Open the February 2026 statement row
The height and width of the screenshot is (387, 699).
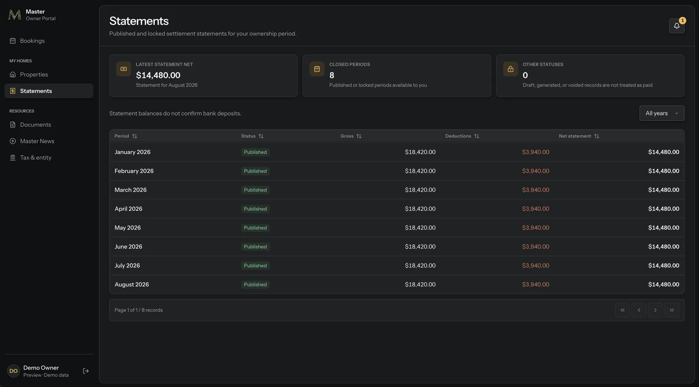click(x=397, y=171)
